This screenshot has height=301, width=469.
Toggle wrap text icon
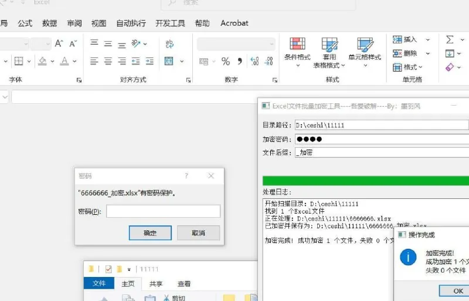click(169, 44)
